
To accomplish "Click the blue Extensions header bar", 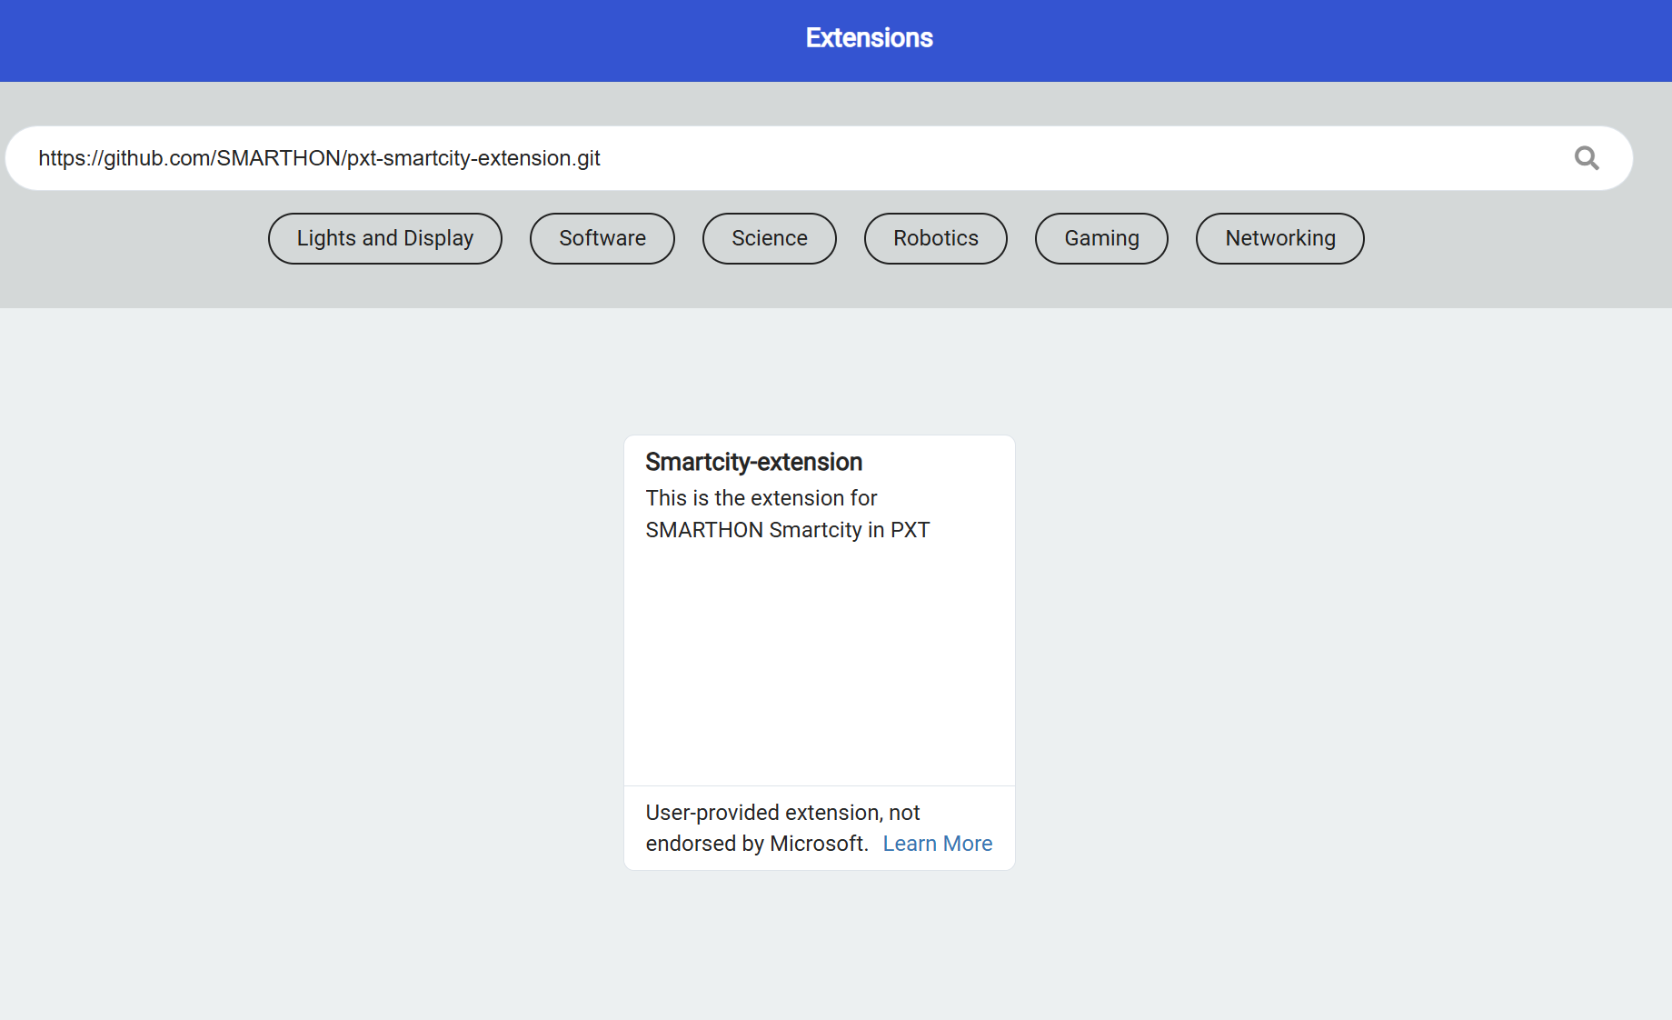I will [363, 41].
